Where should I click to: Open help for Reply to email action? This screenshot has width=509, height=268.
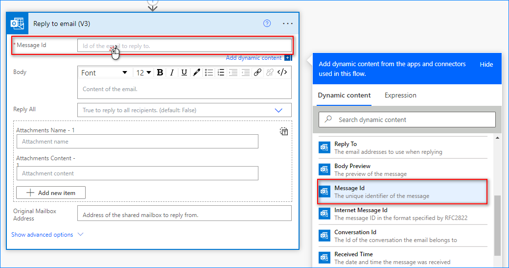[267, 24]
